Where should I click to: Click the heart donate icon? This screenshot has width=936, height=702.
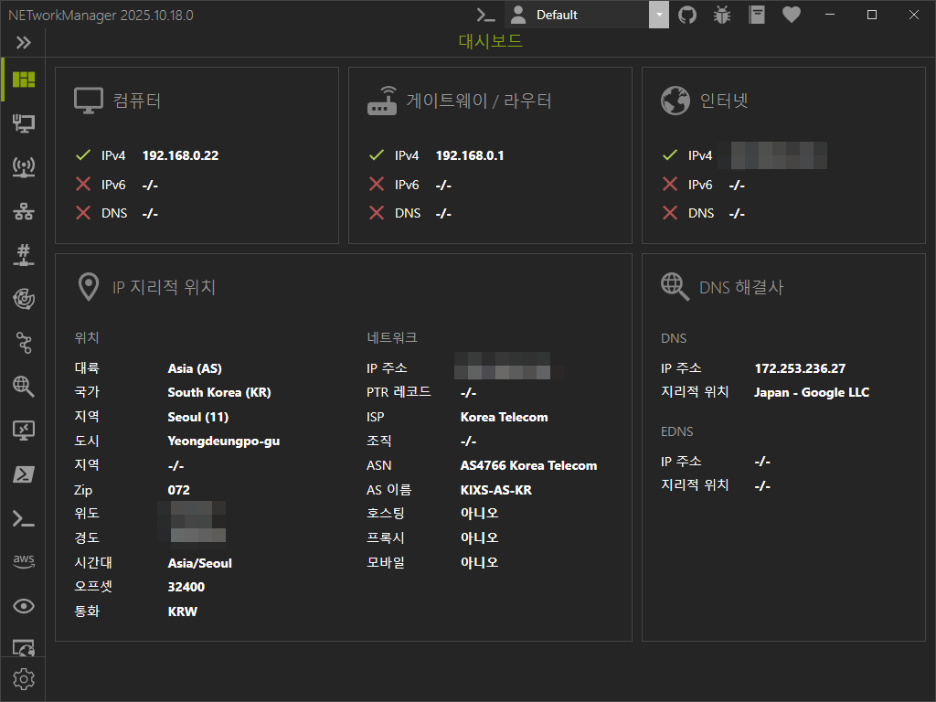791,15
